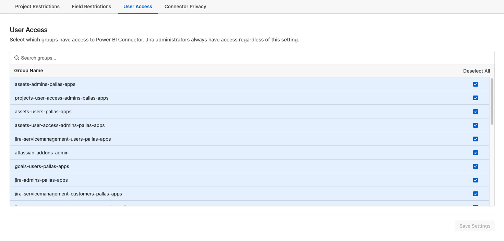Image resolution: width=504 pixels, height=241 pixels.
Task: Uncheck jira-servicemanagement-users-pallas-apps checkbox
Action: click(x=476, y=139)
